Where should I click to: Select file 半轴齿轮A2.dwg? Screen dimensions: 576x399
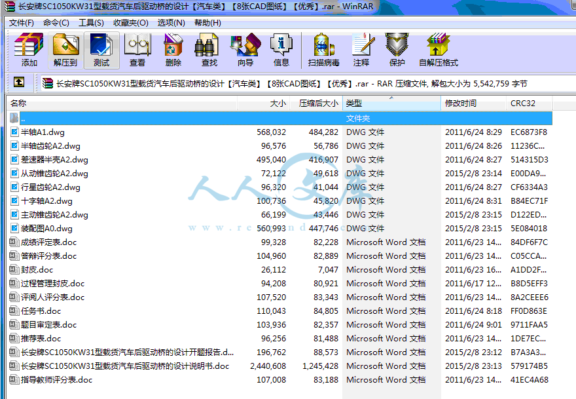pyautogui.click(x=50, y=146)
